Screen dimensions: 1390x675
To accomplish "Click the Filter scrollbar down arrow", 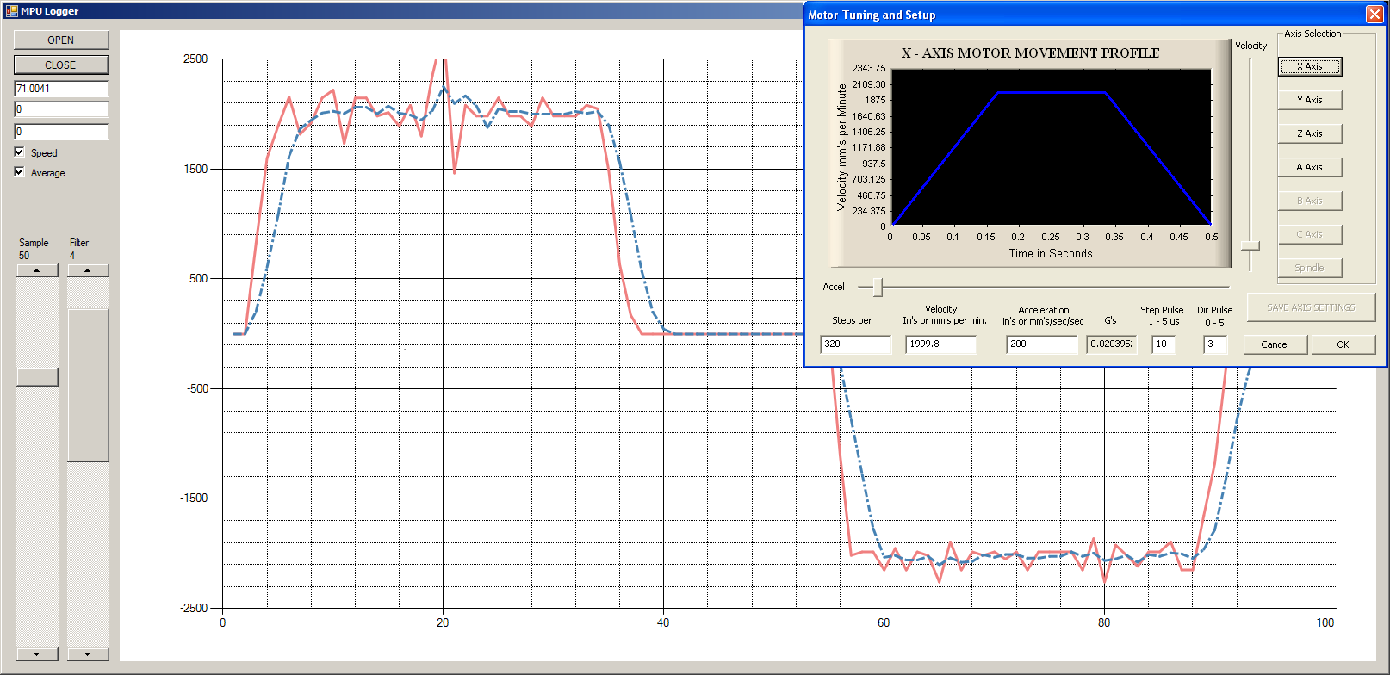I will [88, 654].
